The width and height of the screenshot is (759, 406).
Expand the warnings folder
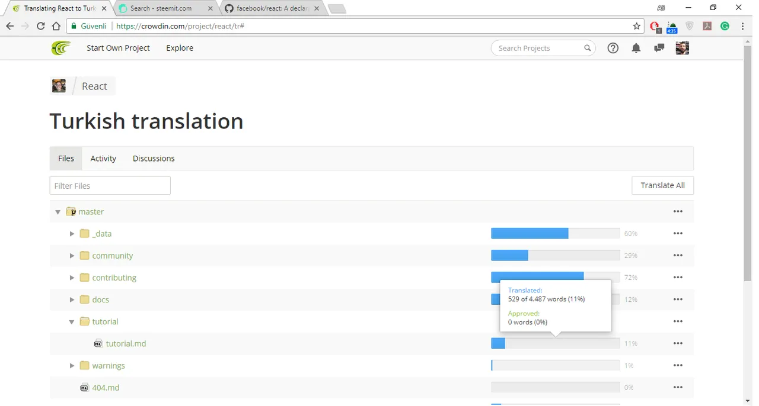(x=72, y=366)
